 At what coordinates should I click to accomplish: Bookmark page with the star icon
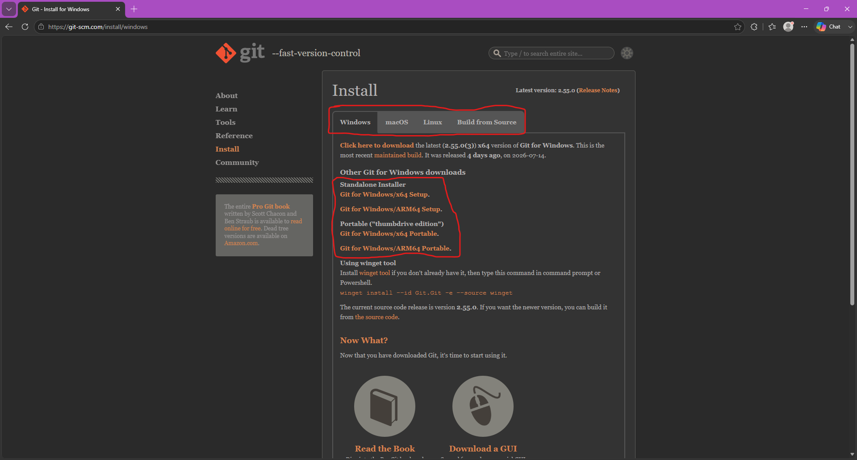pos(738,27)
